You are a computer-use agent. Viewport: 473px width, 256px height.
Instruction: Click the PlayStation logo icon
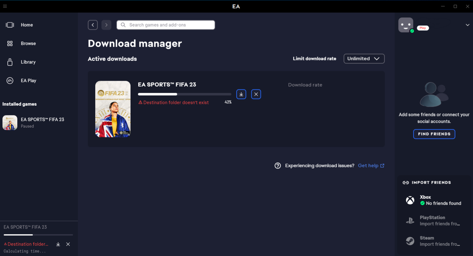pos(410,220)
